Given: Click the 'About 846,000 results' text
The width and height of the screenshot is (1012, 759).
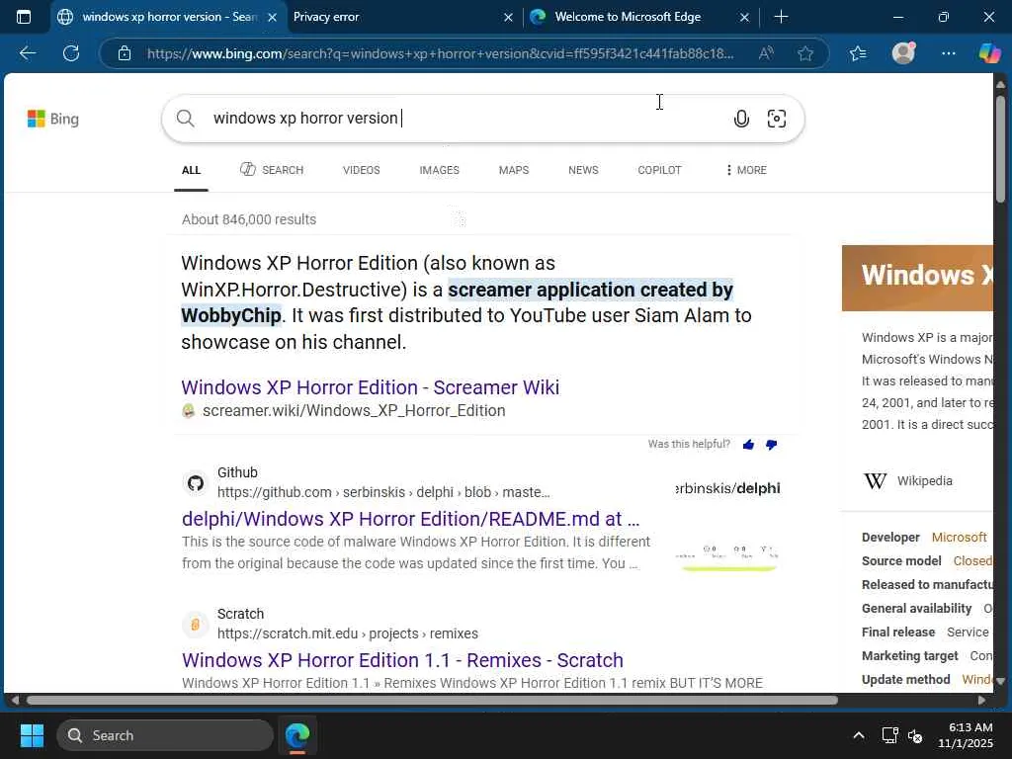Looking at the screenshot, I should click(x=249, y=219).
